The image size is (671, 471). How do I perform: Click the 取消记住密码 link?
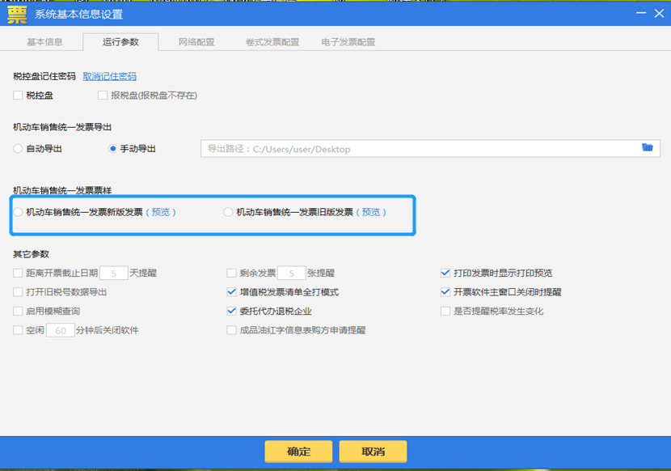(x=110, y=76)
